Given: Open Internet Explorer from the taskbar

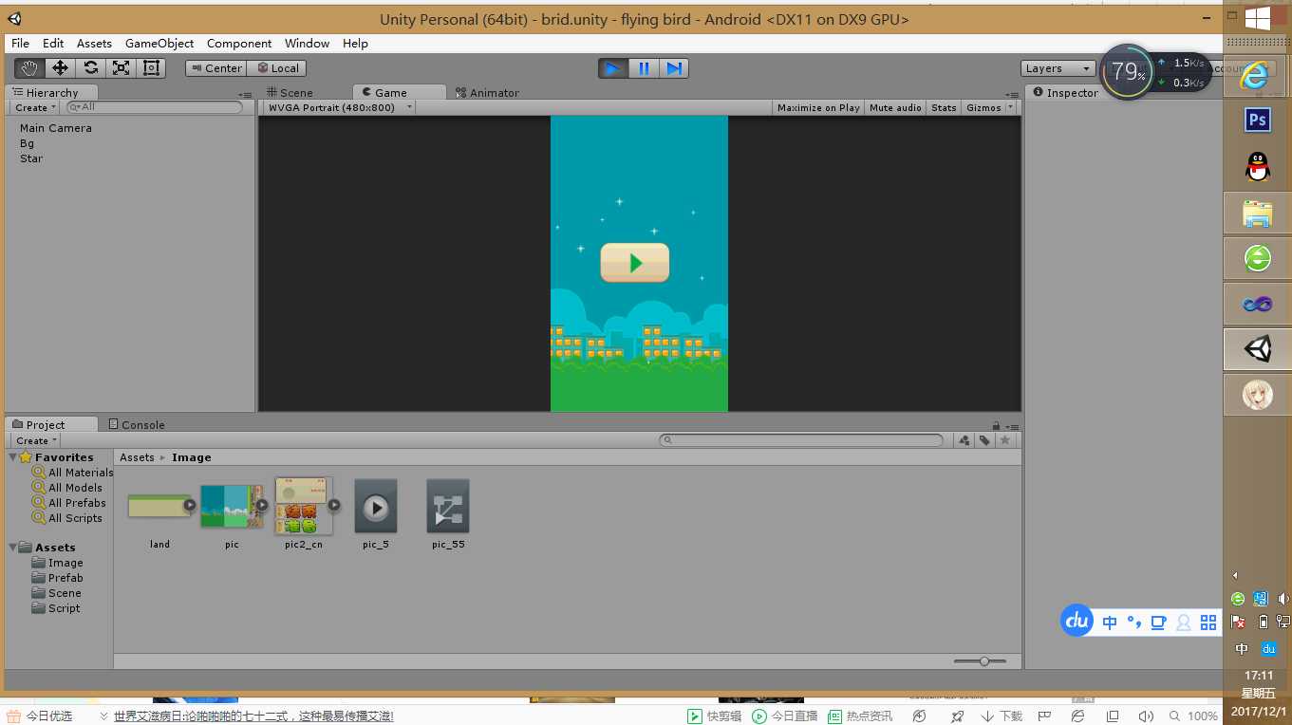Looking at the screenshot, I should pos(1257,76).
